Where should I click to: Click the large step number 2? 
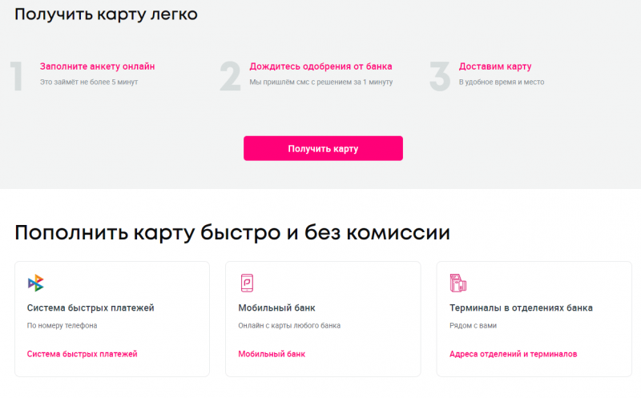tap(230, 77)
